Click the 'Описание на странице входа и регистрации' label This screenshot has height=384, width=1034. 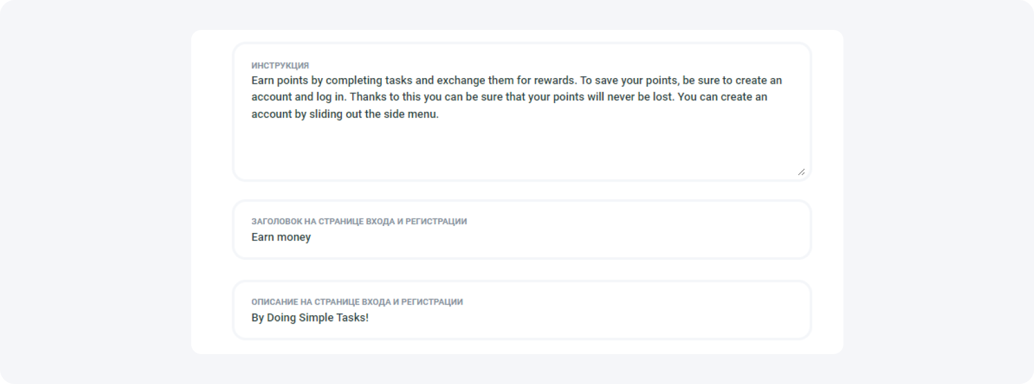[x=357, y=302]
